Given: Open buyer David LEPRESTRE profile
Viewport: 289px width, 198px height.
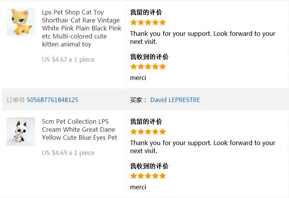Looking at the screenshot, I should (175, 100).
